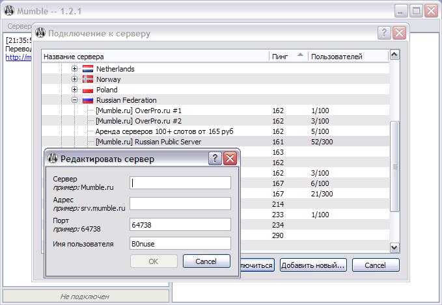This screenshot has height=305, width=442.
Task: Click help button in Подключение к серверу dialog
Action: (x=385, y=33)
